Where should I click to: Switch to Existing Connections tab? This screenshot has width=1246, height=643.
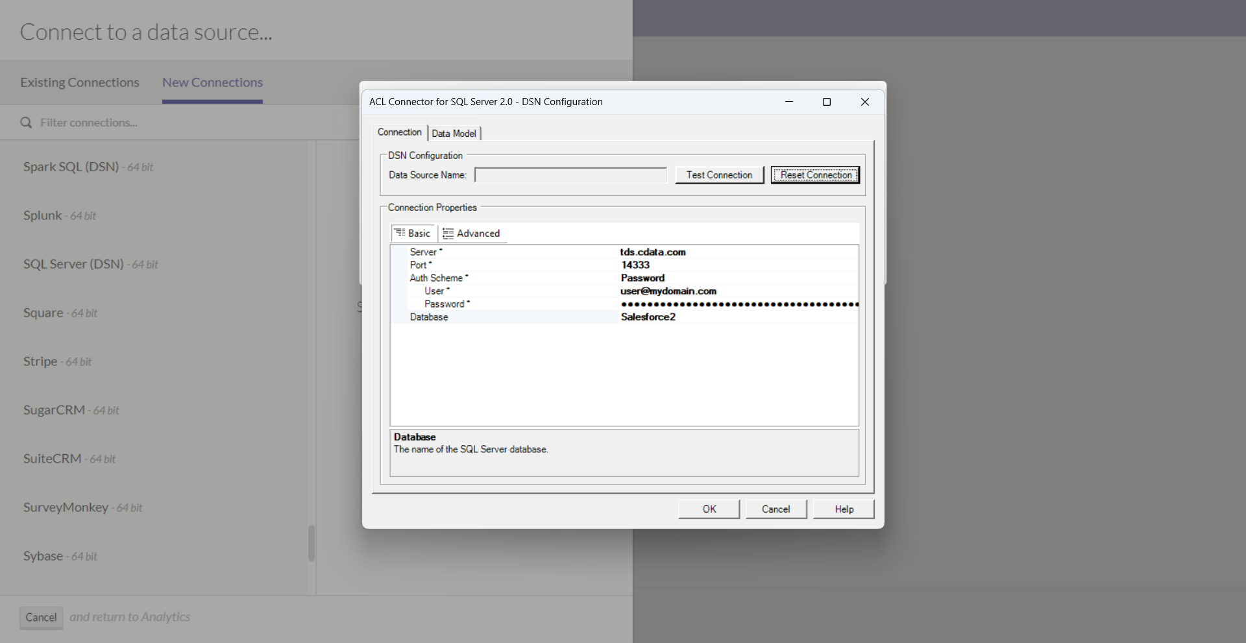(80, 82)
